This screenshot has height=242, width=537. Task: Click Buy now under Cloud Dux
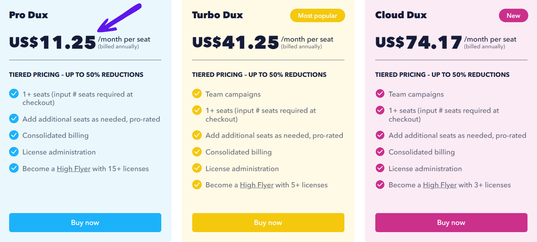[451, 223]
